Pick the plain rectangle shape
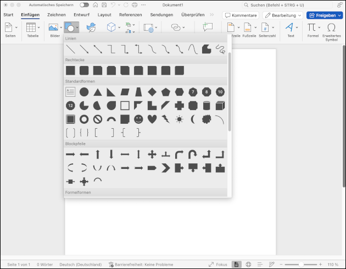Image resolution: width=346 pixels, height=269 pixels. tap(70, 70)
